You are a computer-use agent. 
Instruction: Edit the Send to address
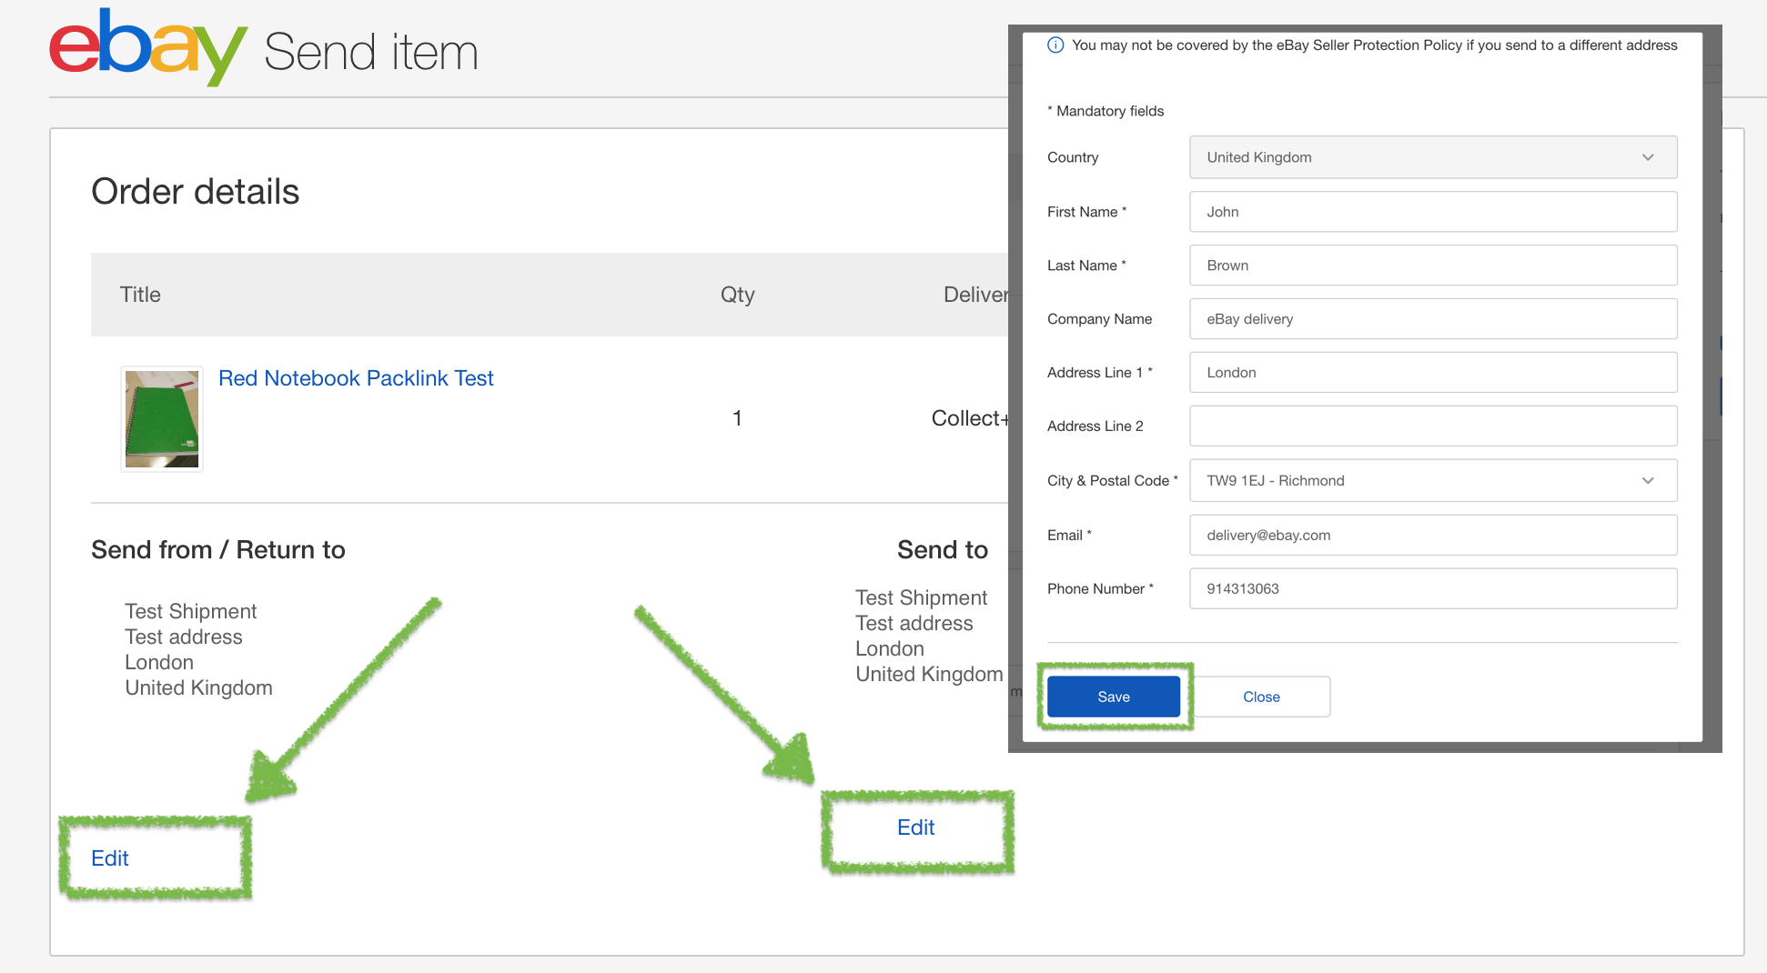(x=915, y=828)
